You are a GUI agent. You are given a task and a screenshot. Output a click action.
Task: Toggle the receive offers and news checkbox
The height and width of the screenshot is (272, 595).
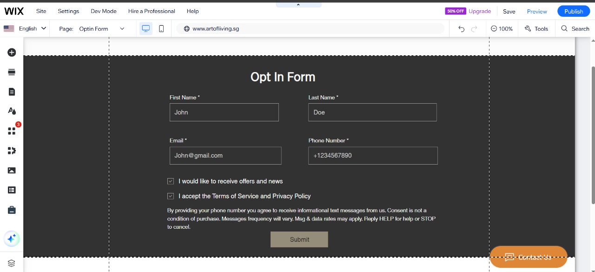[x=171, y=181]
